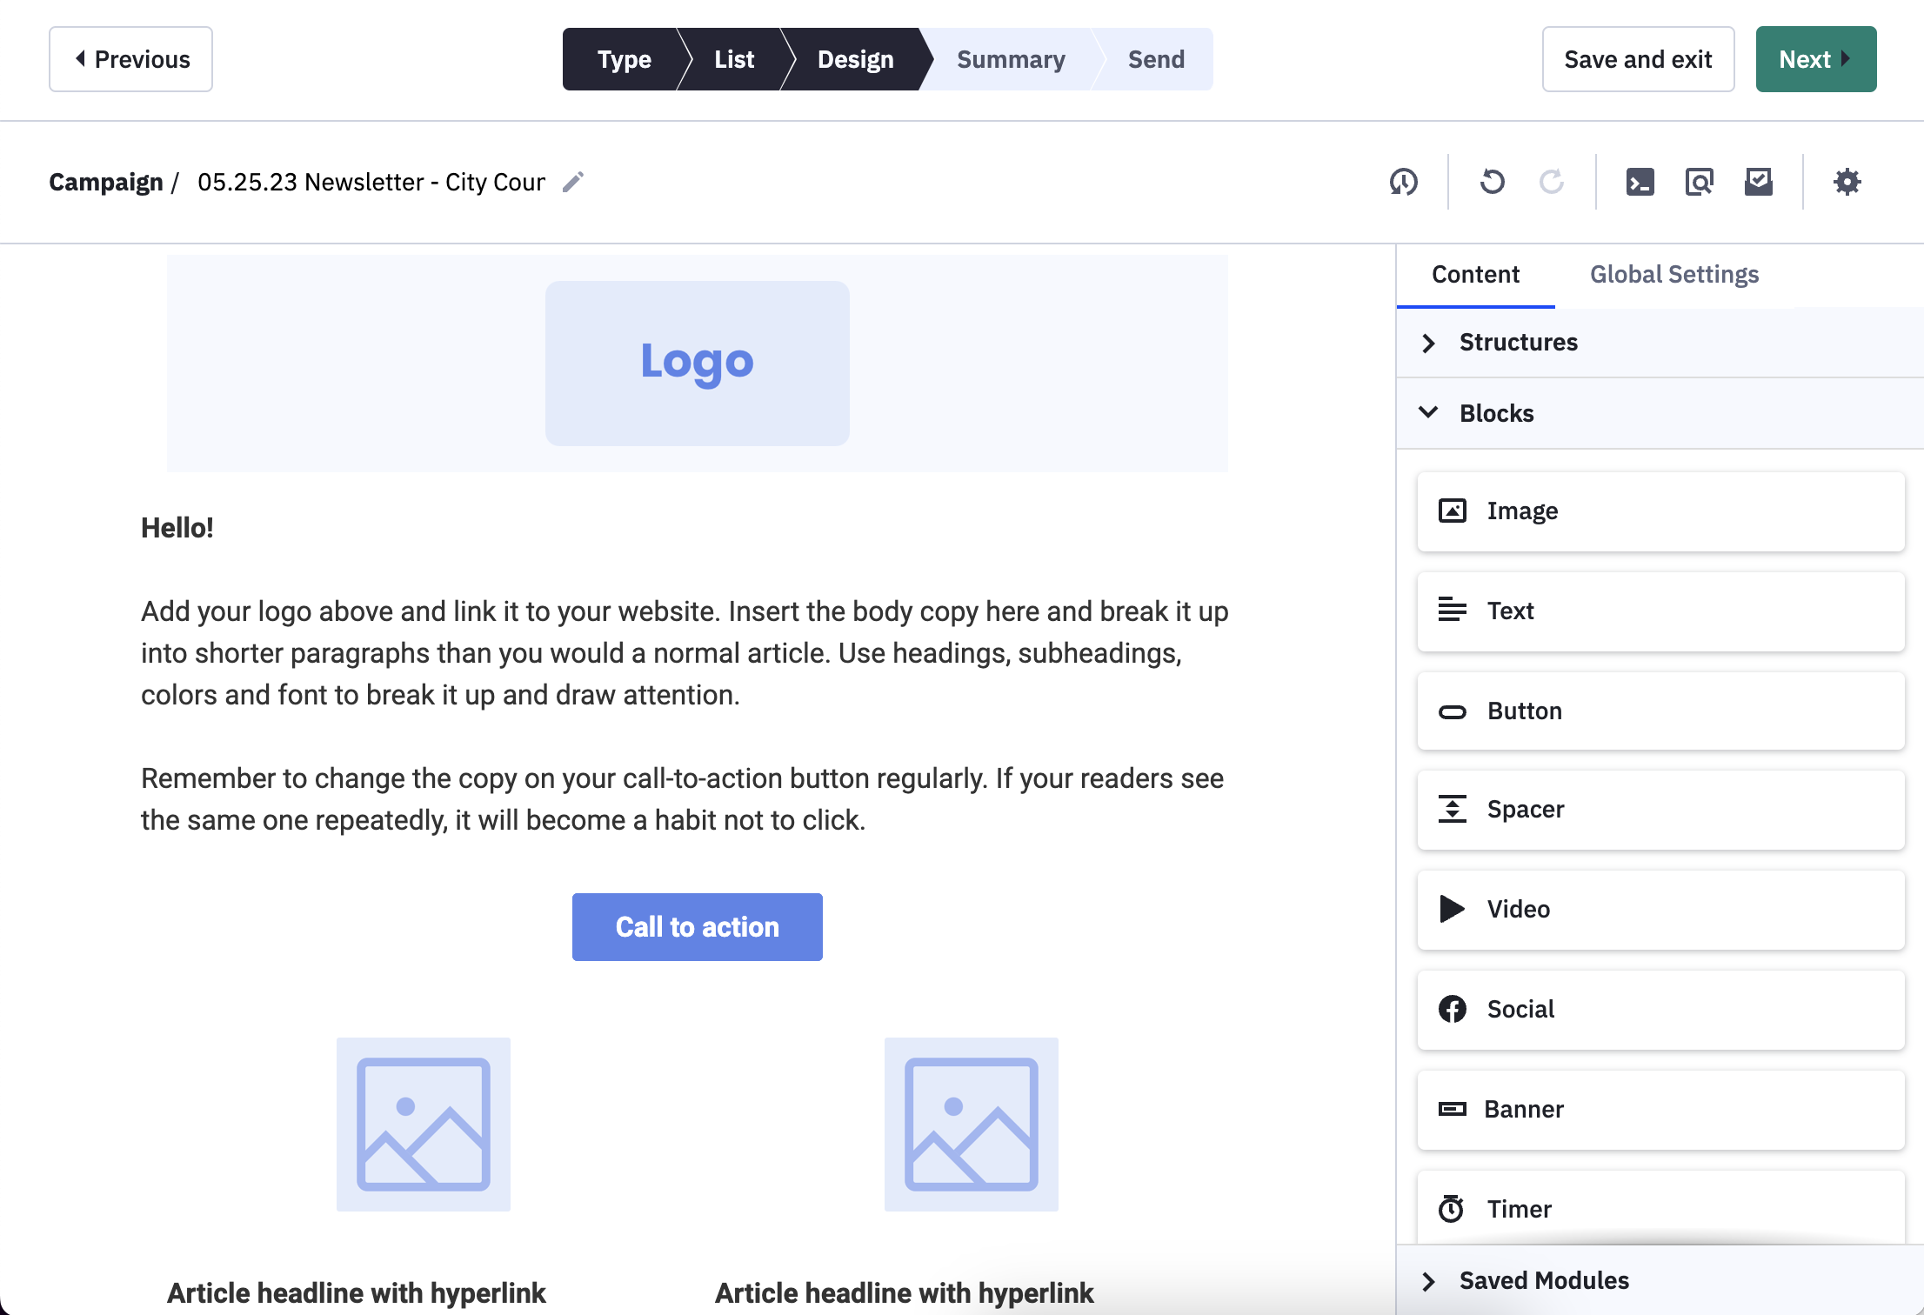
Task: Switch to the Global Settings tab
Action: [1673, 275]
